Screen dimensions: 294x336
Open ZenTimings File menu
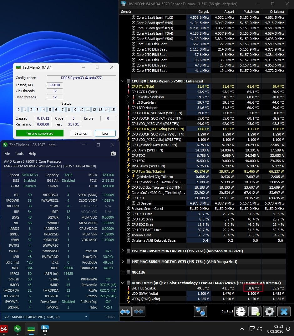pyautogui.click(x=7, y=154)
